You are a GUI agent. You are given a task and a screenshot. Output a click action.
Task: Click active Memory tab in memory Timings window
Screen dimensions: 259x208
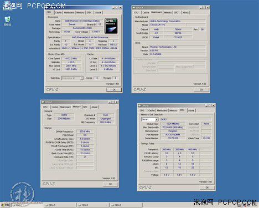[x=76, y=106]
